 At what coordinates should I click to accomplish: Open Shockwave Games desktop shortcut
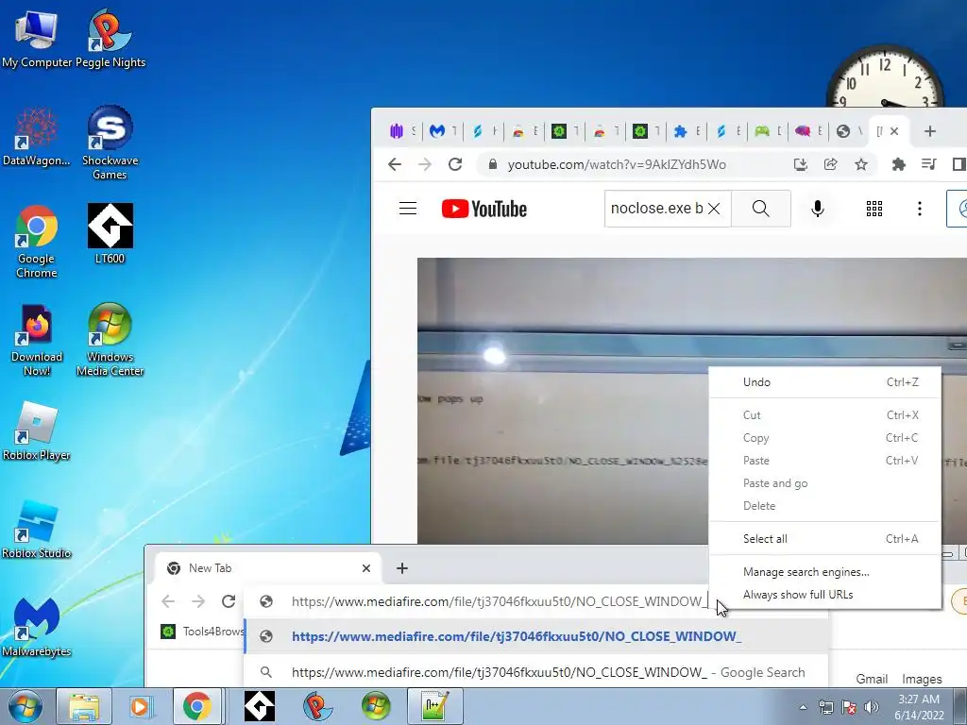[x=110, y=143]
